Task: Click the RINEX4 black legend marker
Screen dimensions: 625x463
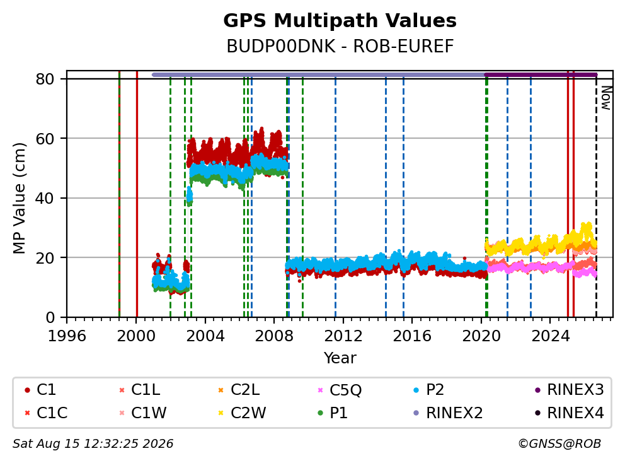Action: pyautogui.click(x=537, y=413)
